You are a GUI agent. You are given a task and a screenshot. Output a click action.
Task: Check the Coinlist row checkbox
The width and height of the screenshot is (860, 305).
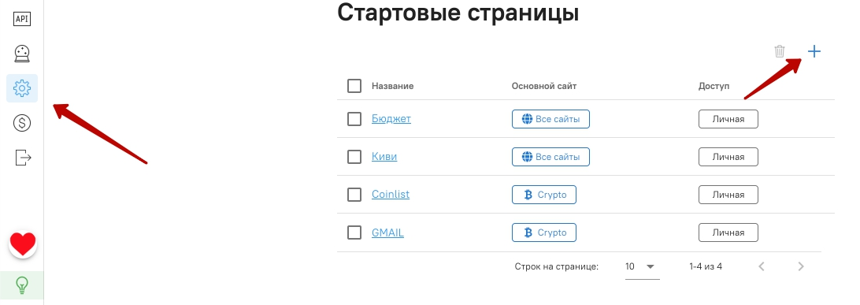[x=354, y=194]
